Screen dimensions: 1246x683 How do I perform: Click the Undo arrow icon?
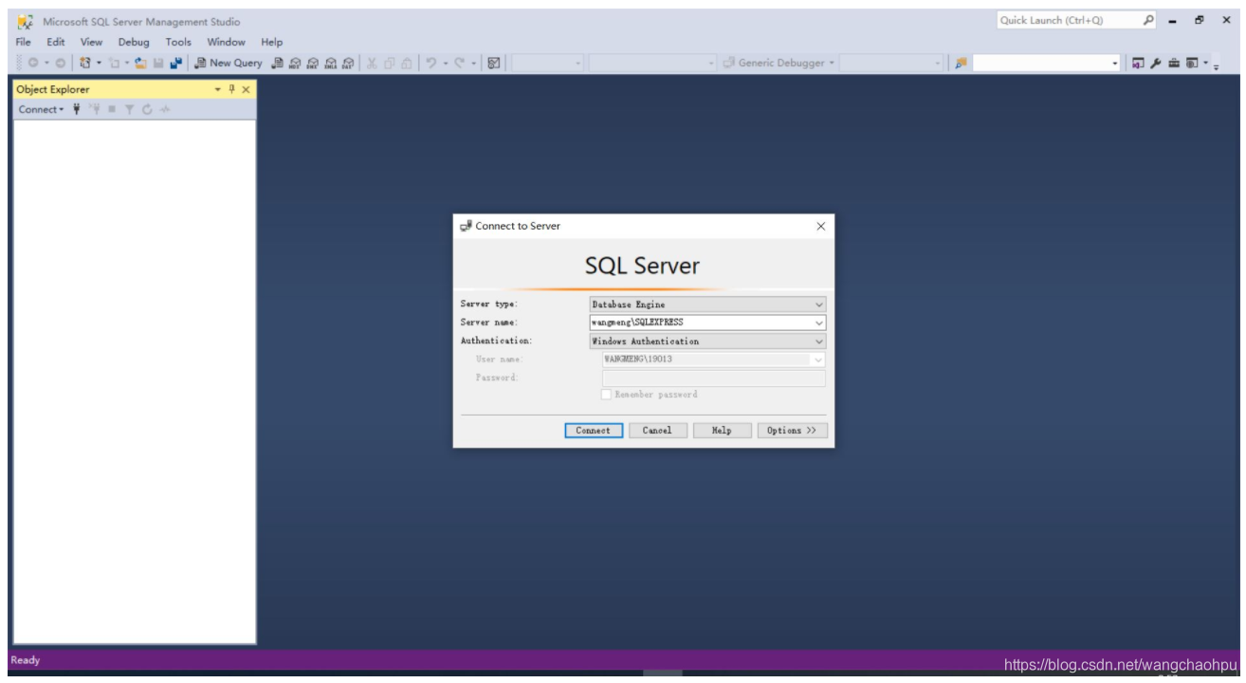coord(431,63)
